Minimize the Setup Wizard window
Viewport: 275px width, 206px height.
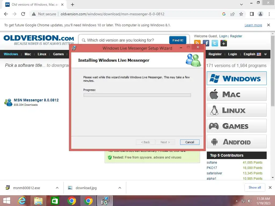pos(181,47)
